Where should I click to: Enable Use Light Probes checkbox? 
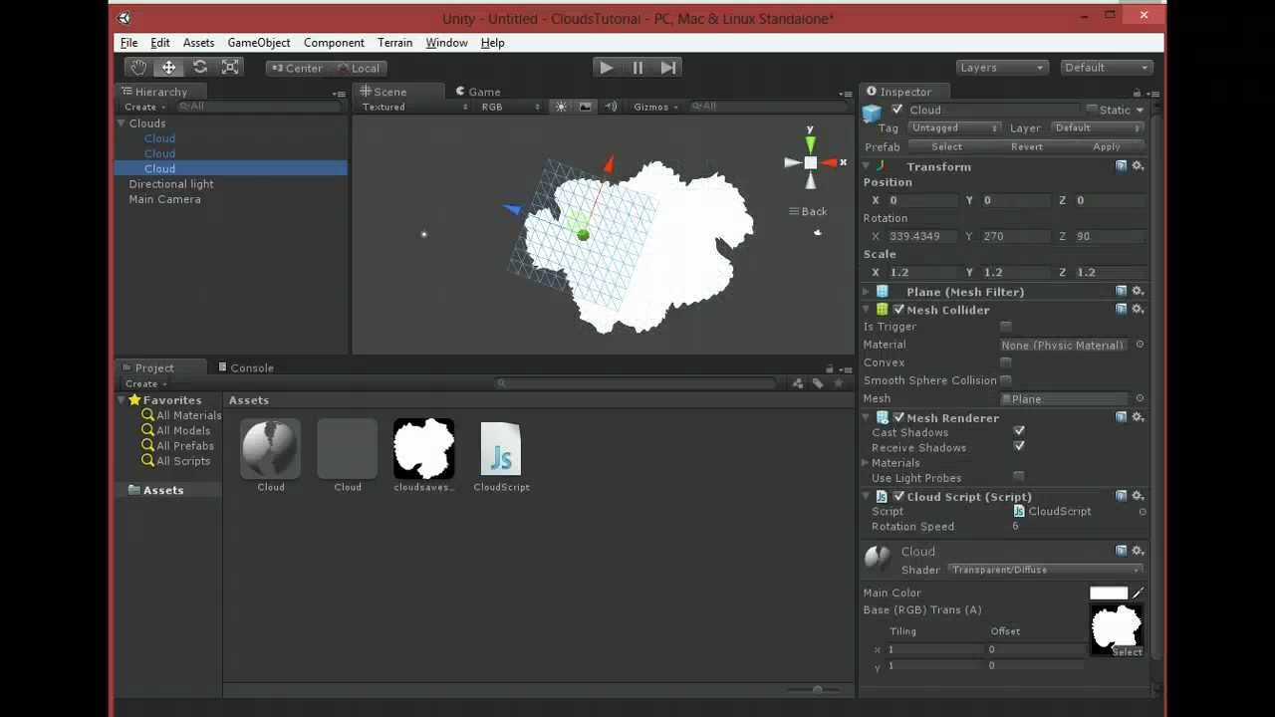click(1019, 476)
